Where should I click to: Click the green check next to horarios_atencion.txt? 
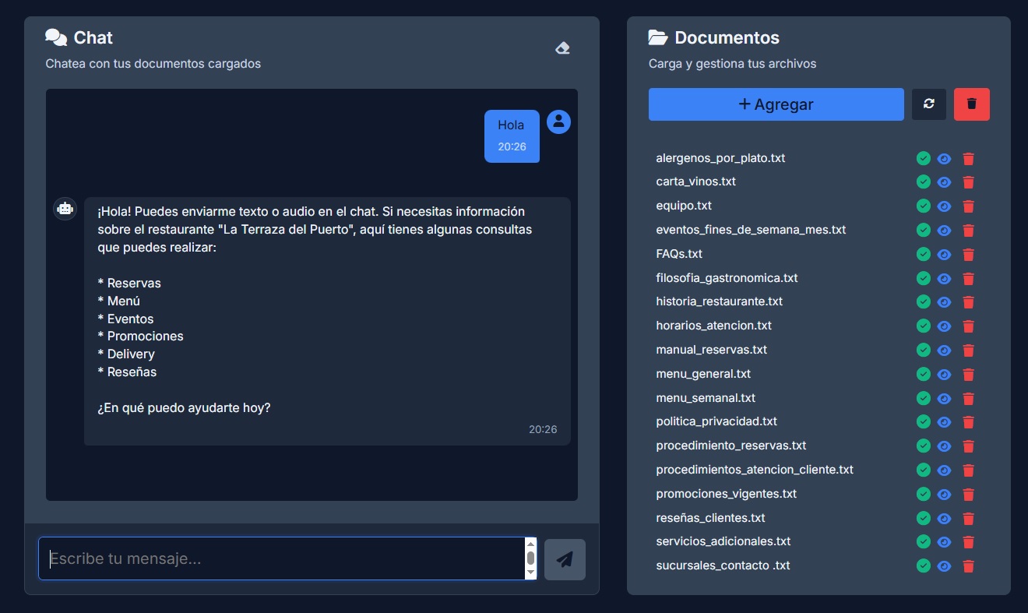click(x=923, y=326)
